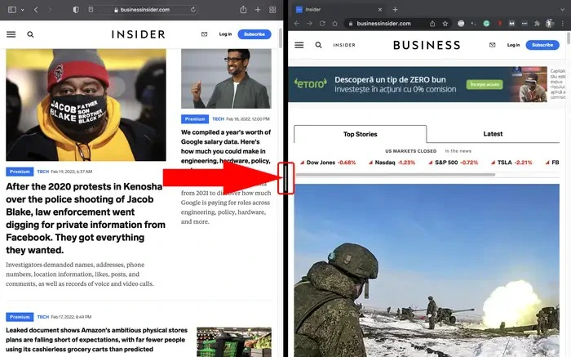
Task: Reload the page in Chrome
Action: point(322,24)
